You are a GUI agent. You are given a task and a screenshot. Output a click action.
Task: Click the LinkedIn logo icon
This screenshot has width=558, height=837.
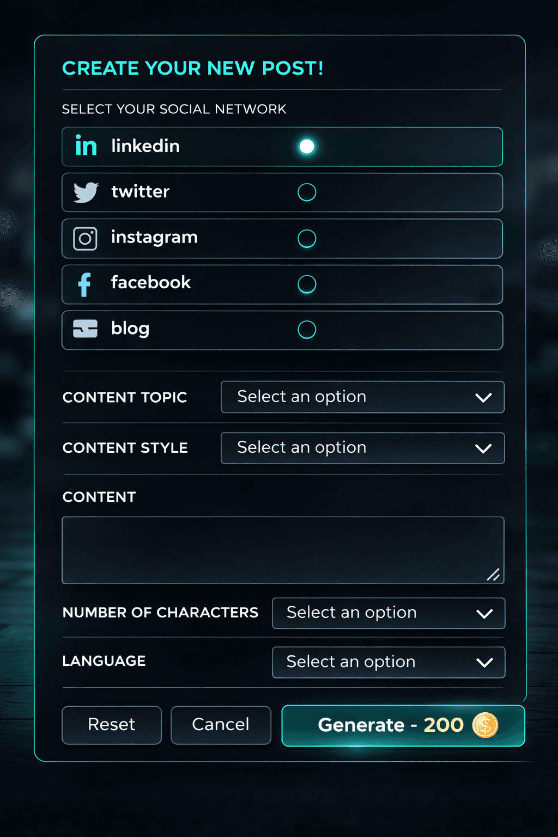tap(85, 146)
